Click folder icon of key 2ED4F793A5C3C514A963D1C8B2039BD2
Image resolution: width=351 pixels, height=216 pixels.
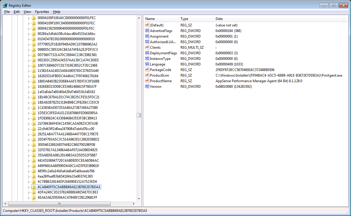click(x=34, y=139)
